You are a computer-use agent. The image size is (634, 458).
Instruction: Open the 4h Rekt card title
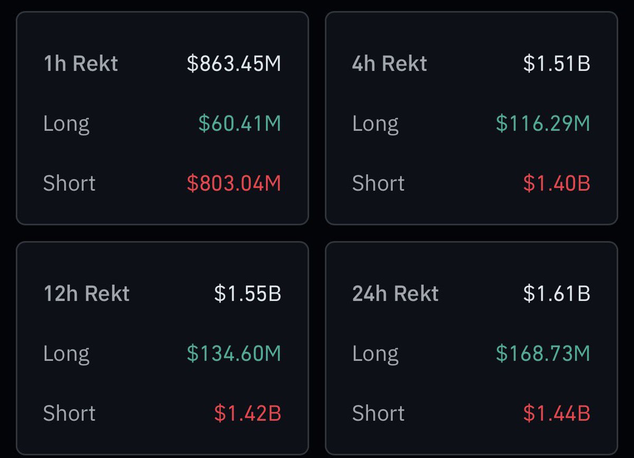(x=389, y=64)
